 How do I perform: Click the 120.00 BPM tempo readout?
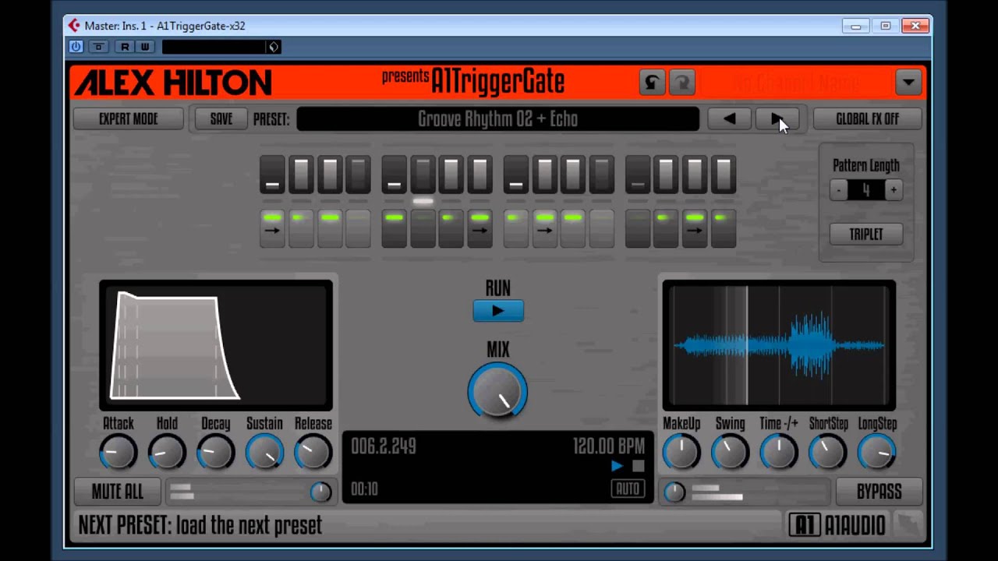609,446
